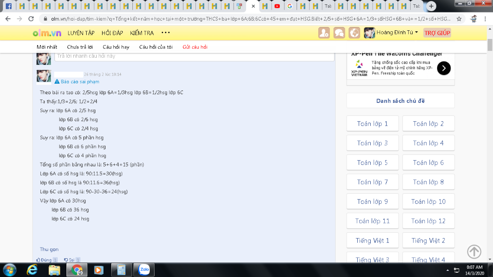Viewport: 493px width, 277px height.
Task: Open the Toán lớp 8 topic
Action: coord(428,182)
